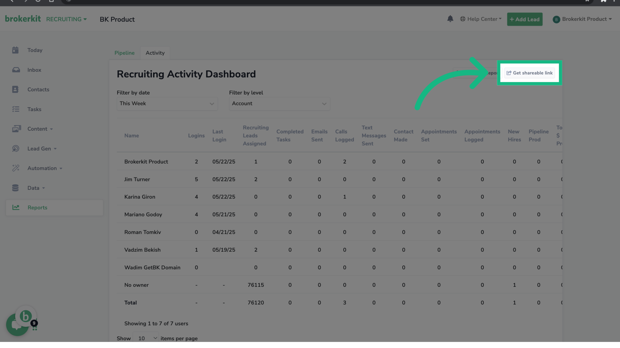Click the Data database icon
Viewport: 620px width, 348px height.
[15, 188]
